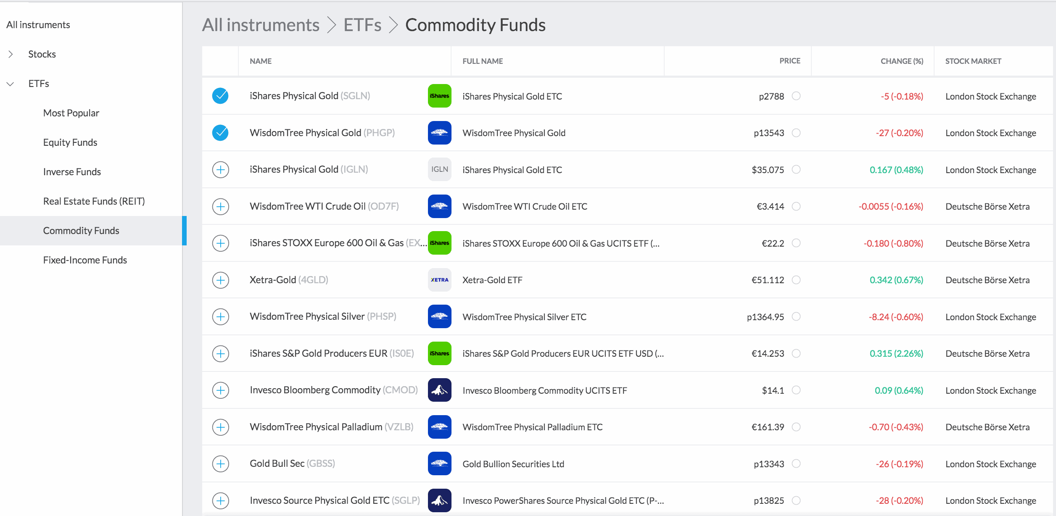Viewport: 1056px width, 516px height.
Task: Add iShares S&P Gold Producers EUR
Action: tap(220, 353)
